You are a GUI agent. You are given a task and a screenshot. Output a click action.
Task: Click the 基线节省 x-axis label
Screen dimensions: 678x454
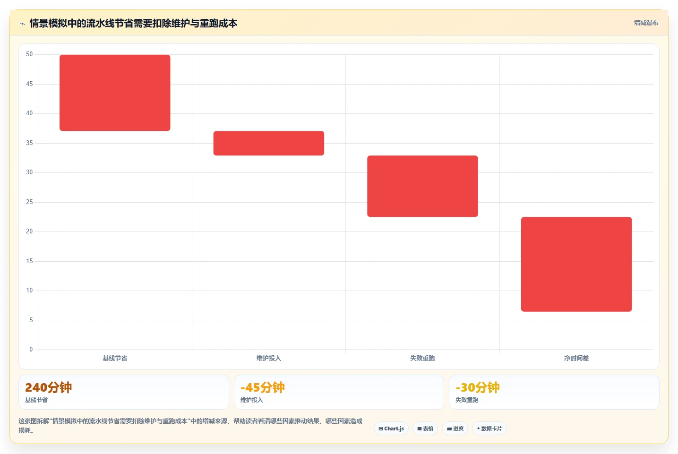(115, 358)
